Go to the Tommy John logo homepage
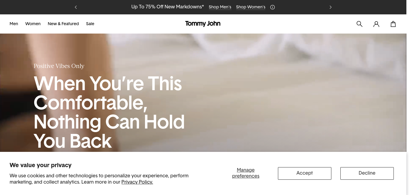 pos(203,24)
